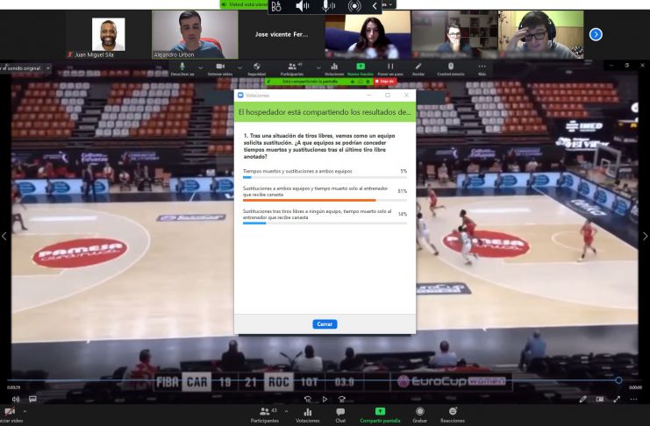Screen dimensions: 650x426
Task: Open Seguridad shield icon in shared toolbar
Action: [257, 69]
